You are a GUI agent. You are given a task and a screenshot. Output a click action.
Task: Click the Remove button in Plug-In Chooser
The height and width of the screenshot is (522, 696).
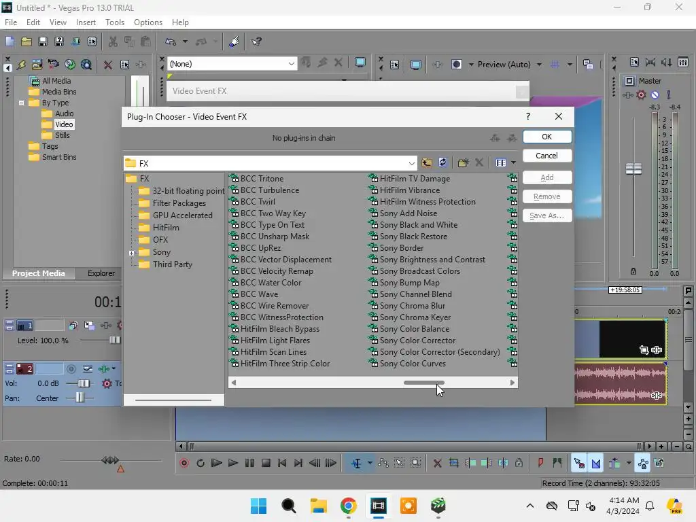pos(547,196)
